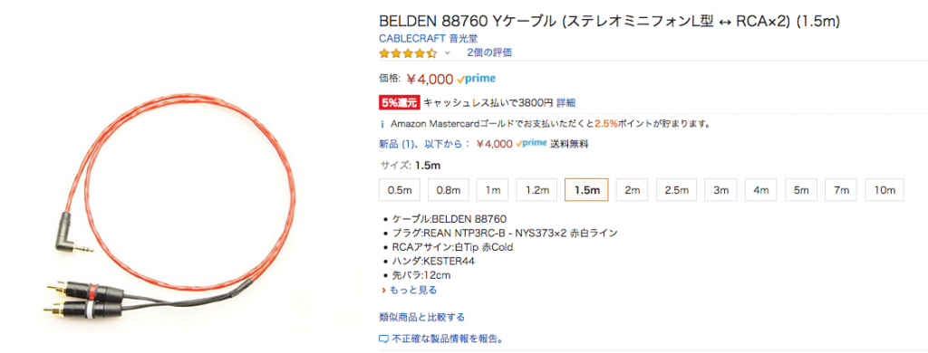Click the speech bubble report icon

[383, 339]
